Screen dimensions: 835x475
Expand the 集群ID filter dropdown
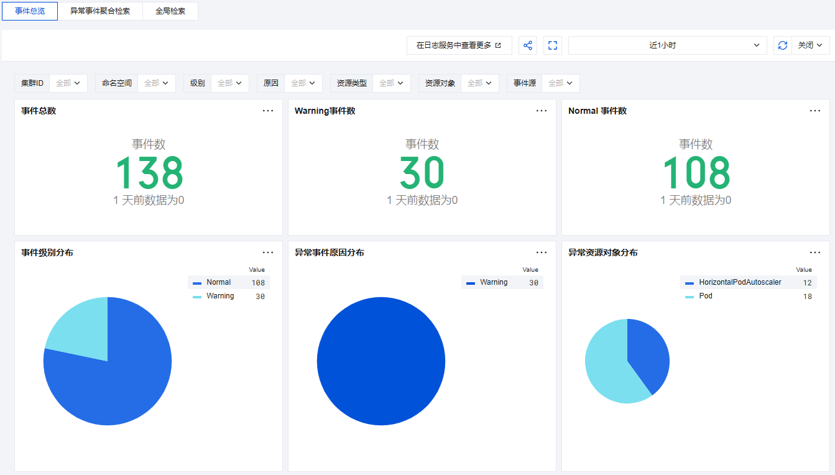(68, 83)
